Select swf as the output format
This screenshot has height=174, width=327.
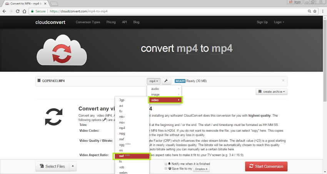tap(132, 156)
